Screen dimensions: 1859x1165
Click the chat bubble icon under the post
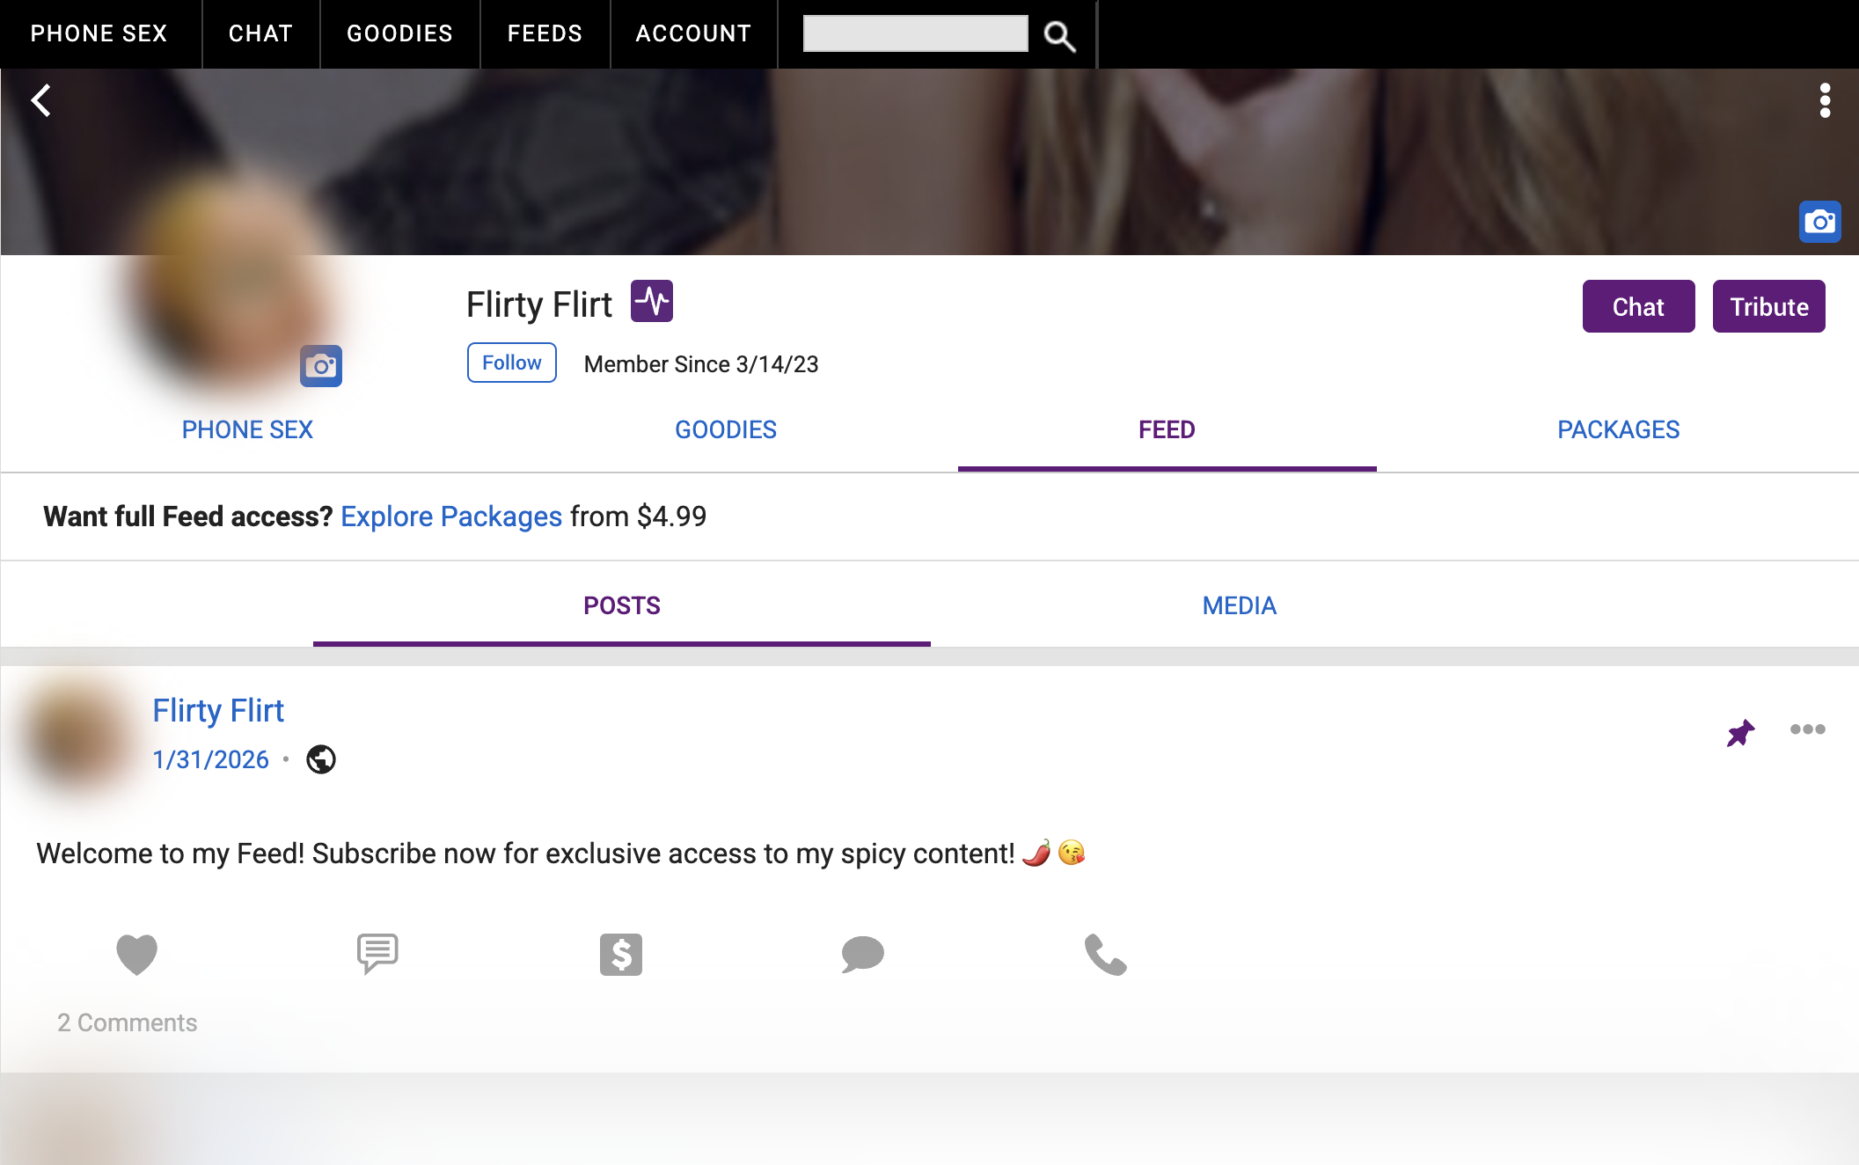point(862,955)
